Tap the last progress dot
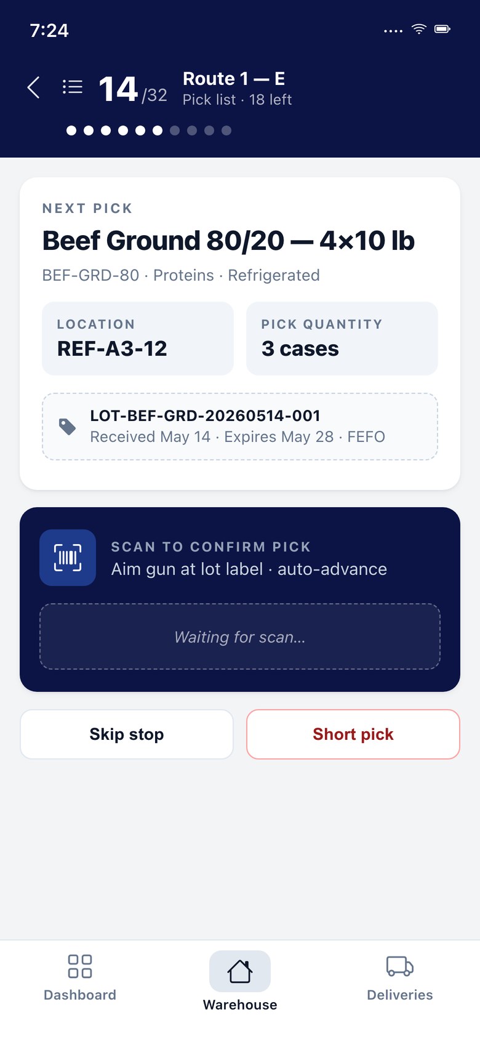 (226, 130)
